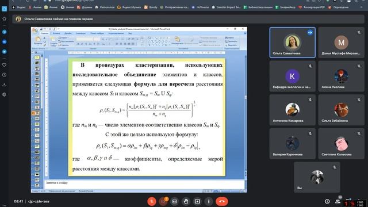368x207 pixels.
Task: Select Антонина Комарова participant tile
Action: tap(293, 110)
